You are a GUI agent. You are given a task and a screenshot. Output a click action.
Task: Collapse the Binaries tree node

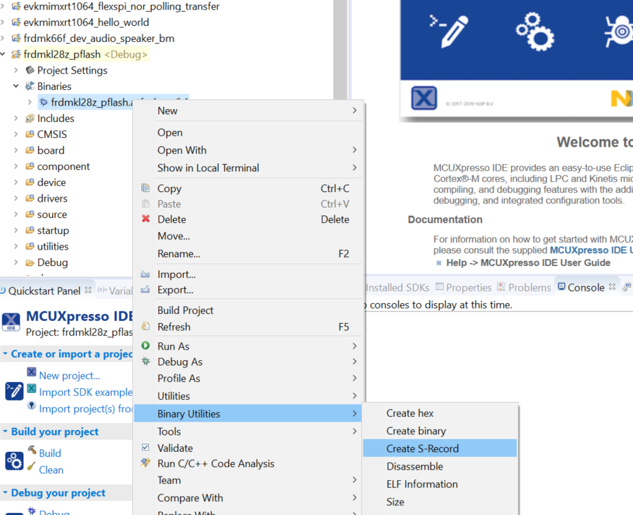[16, 86]
